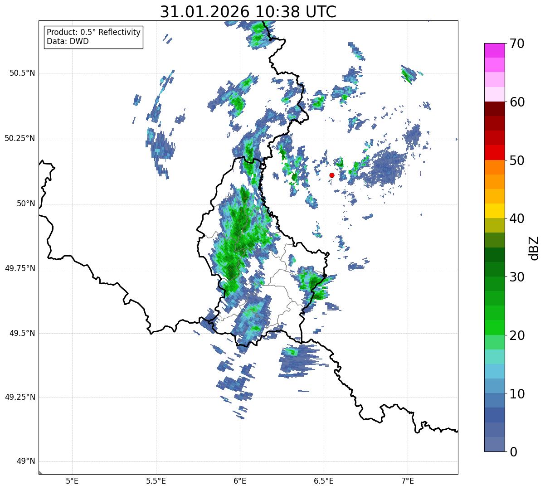The width and height of the screenshot is (545, 490).
Task: Click the longitude label 7°E
Action: point(408,480)
